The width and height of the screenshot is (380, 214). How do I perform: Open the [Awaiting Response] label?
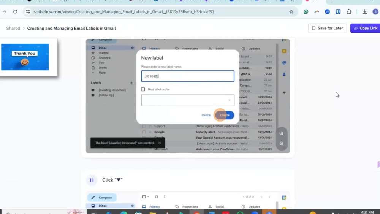click(112, 90)
